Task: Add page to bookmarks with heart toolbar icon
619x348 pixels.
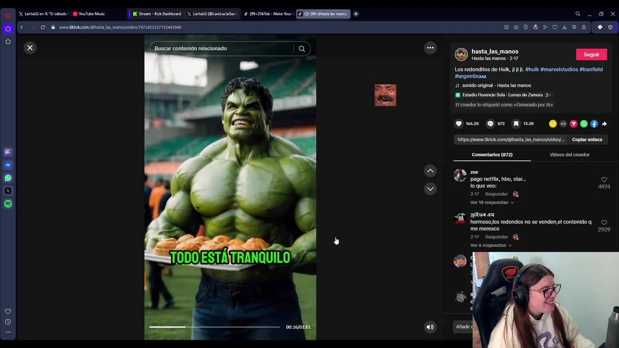Action: 555,28
